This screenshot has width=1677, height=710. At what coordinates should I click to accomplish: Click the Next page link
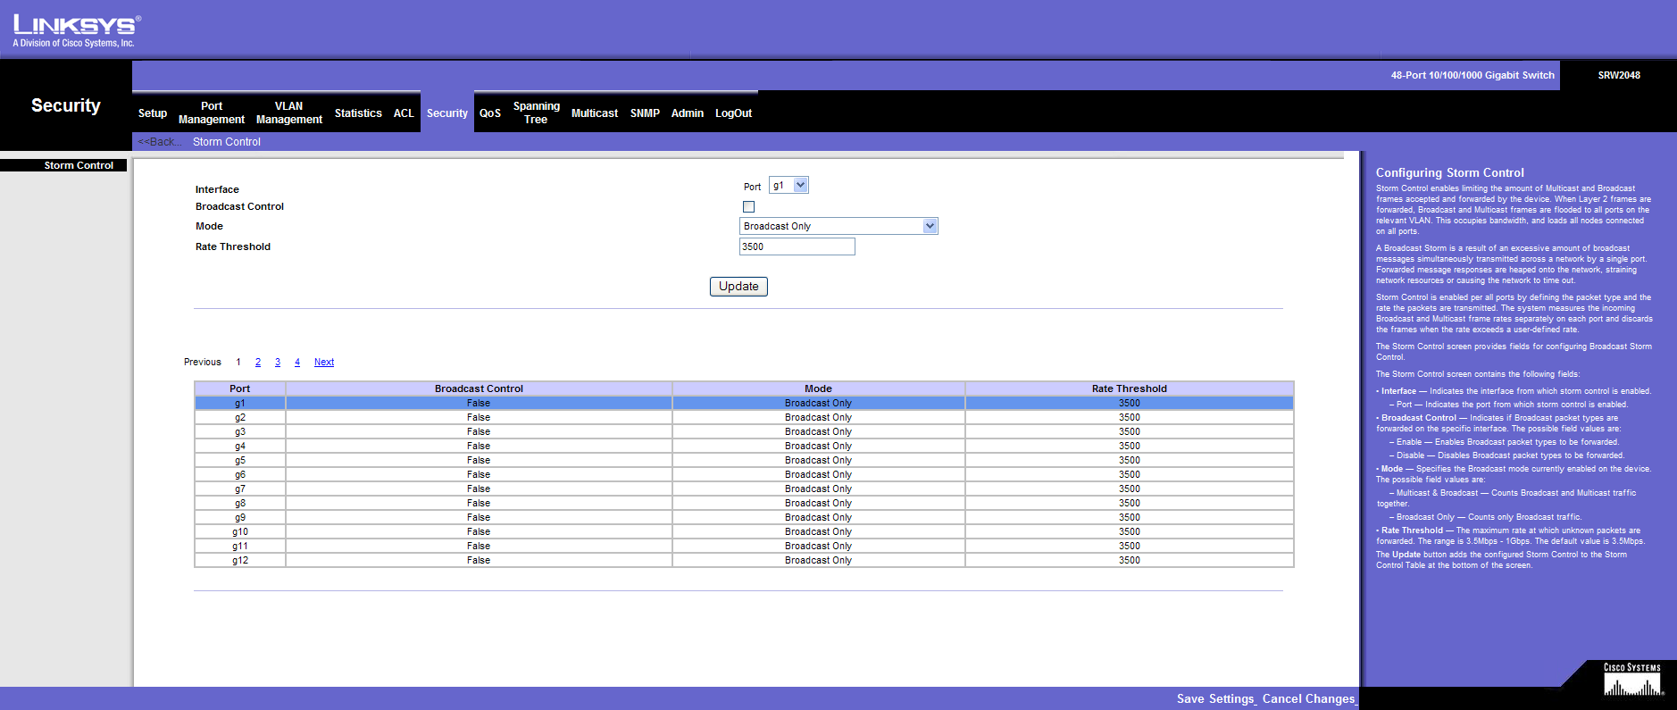[324, 363]
